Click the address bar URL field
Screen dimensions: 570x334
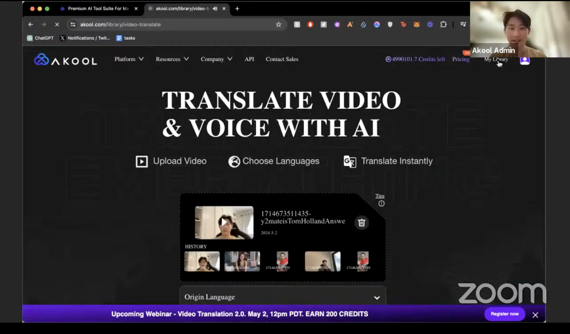point(176,25)
